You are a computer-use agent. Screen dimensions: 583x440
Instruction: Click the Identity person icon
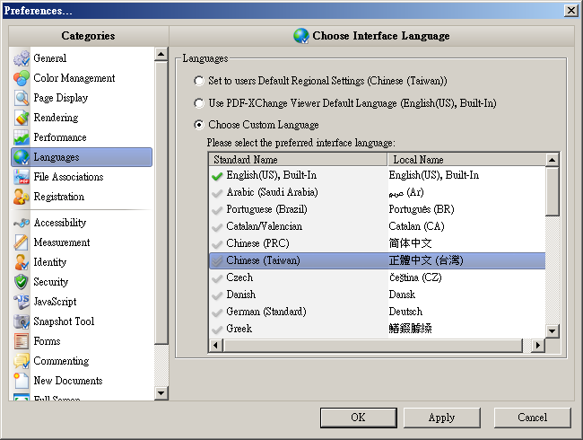point(22,262)
